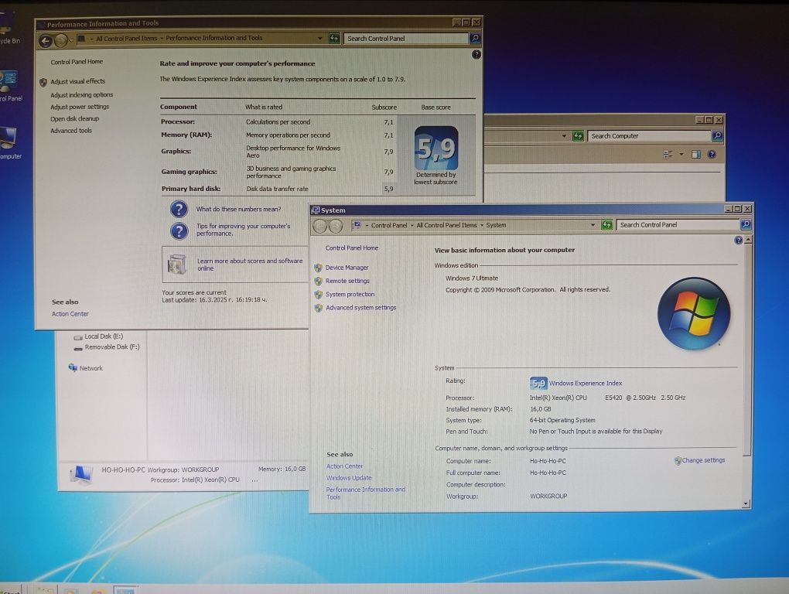Change view icon in Computer window toolbar
This screenshot has width=789, height=594.
(x=668, y=155)
